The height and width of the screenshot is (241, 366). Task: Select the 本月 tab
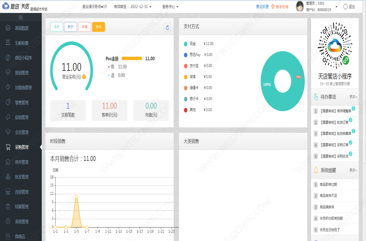98,27
